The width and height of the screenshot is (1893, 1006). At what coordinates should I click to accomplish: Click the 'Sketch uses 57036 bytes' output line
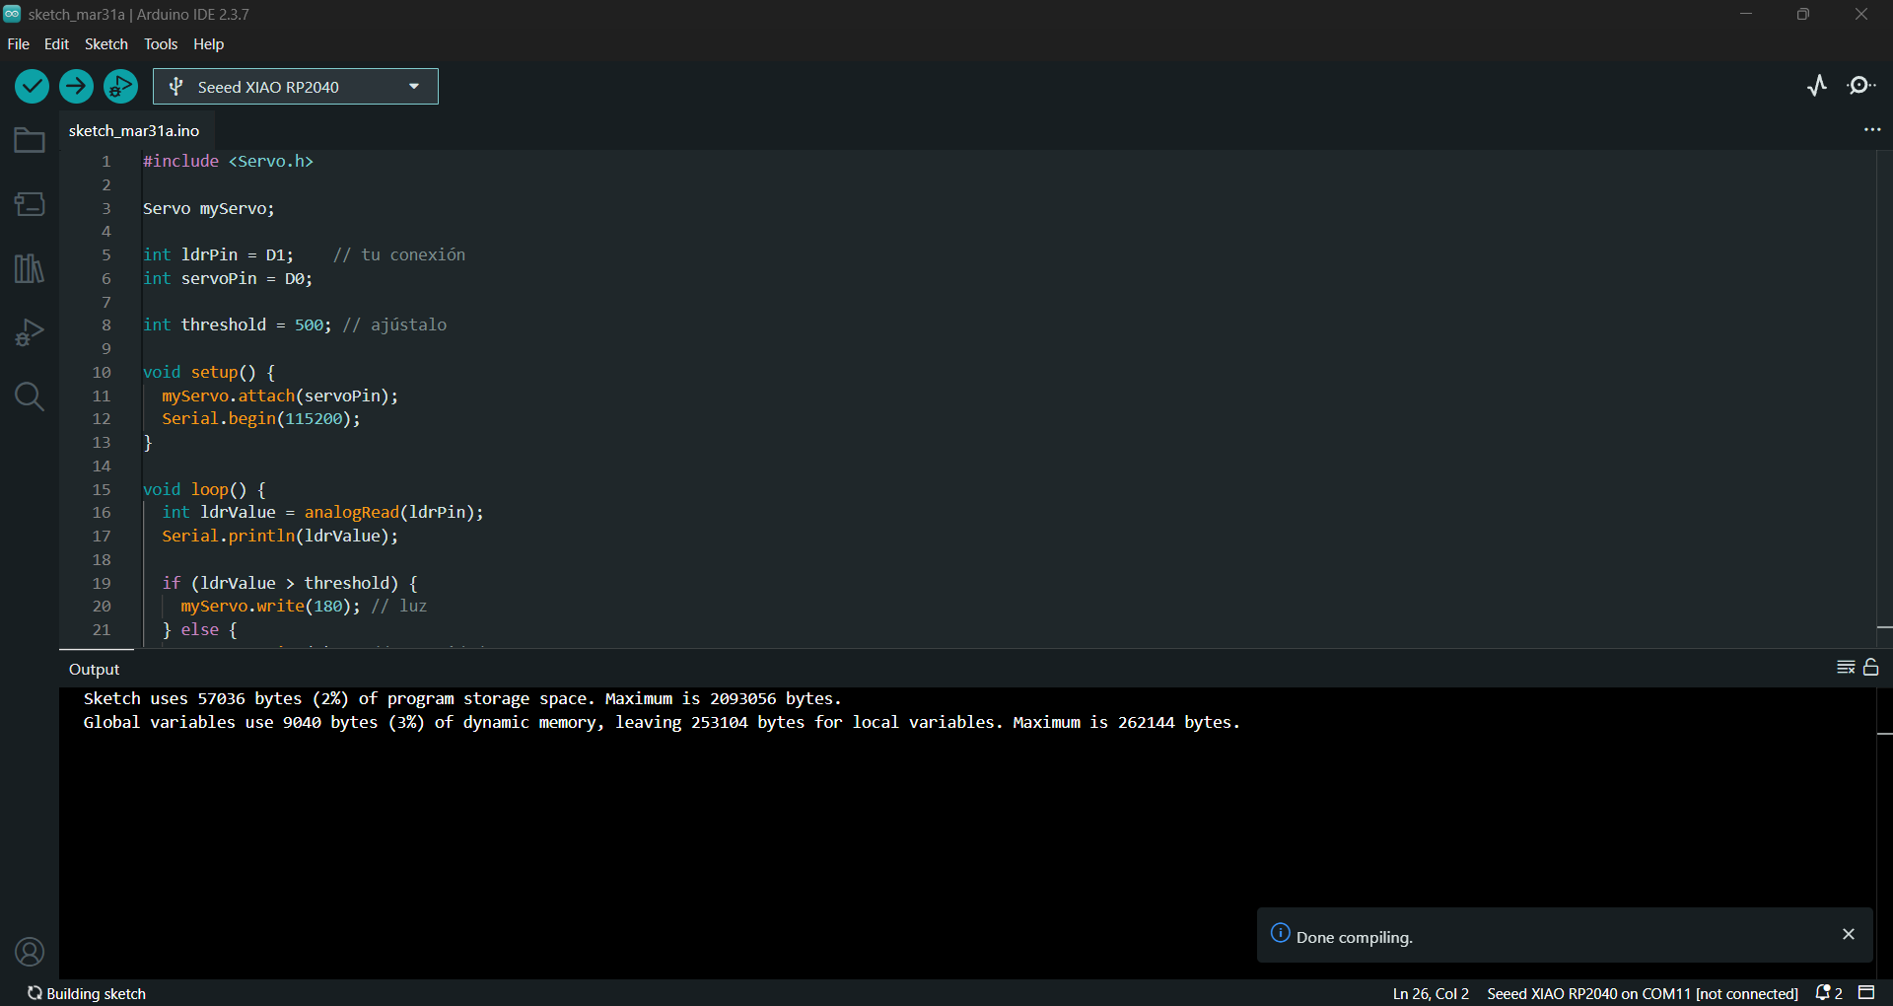coord(462,698)
